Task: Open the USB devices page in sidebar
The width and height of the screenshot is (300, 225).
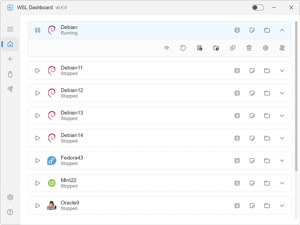Action: coord(10,74)
